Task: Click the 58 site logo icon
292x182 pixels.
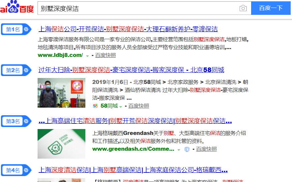Action: click(x=95, y=106)
